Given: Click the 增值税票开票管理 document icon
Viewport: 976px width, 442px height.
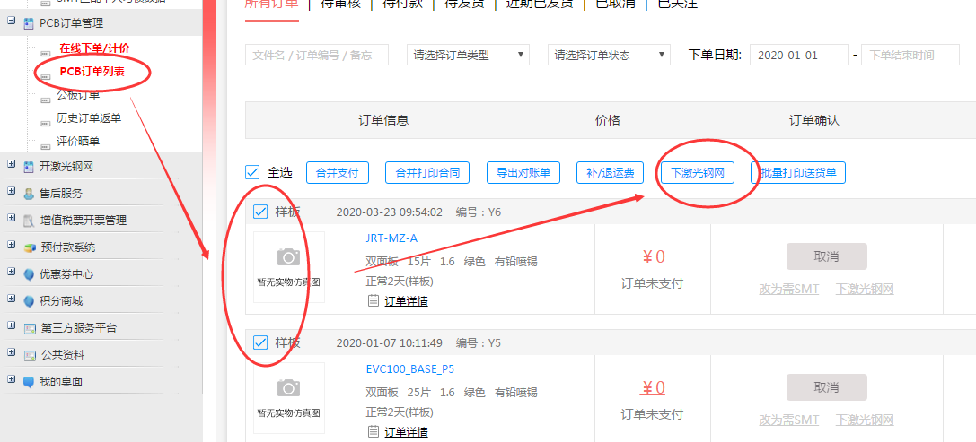Looking at the screenshot, I should [x=30, y=221].
